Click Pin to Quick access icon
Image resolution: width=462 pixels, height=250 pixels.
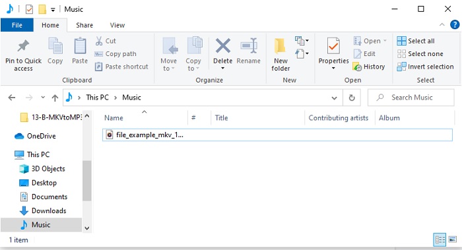(23, 46)
